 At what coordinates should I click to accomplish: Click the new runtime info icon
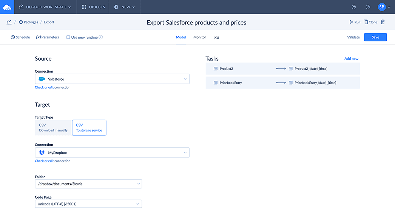tap(101, 37)
